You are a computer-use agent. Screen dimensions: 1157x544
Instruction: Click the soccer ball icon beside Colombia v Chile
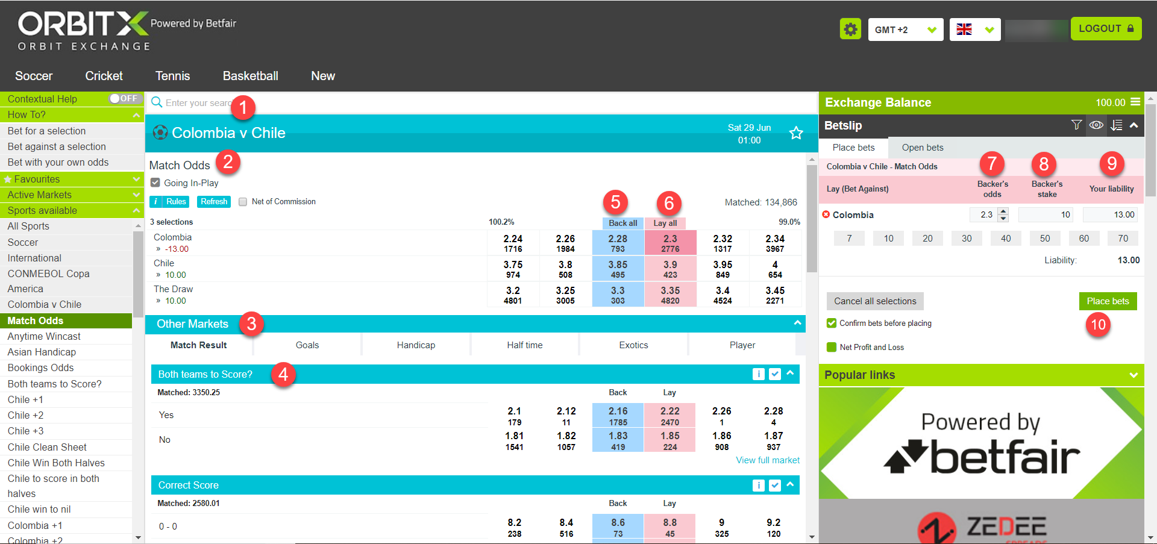160,133
